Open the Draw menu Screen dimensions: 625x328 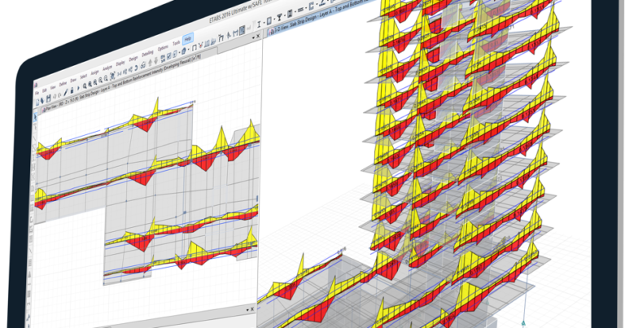[73, 81]
